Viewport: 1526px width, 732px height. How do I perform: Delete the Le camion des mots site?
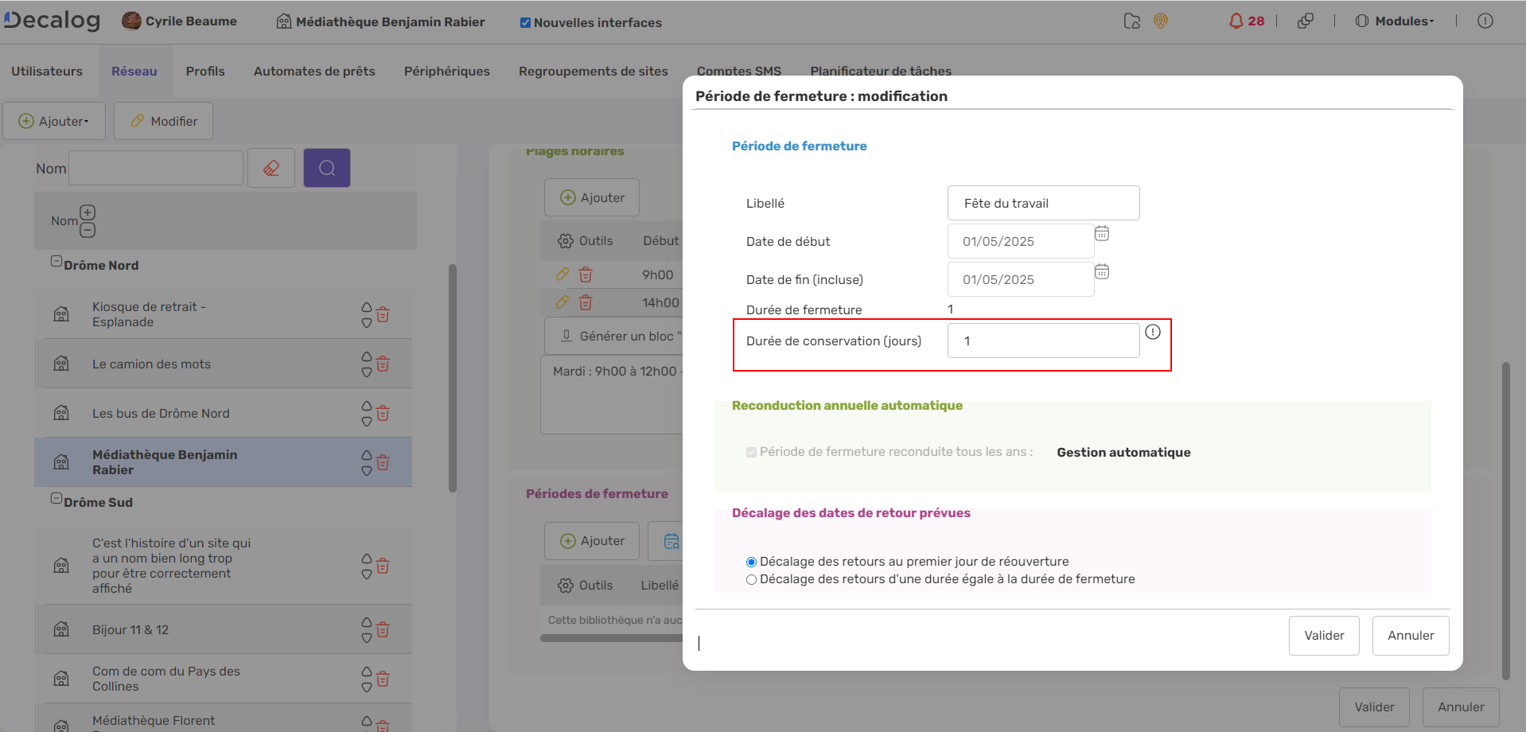click(383, 364)
